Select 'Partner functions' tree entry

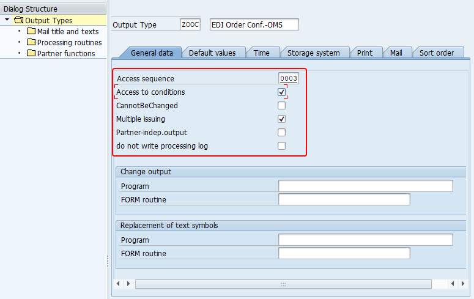click(x=66, y=54)
